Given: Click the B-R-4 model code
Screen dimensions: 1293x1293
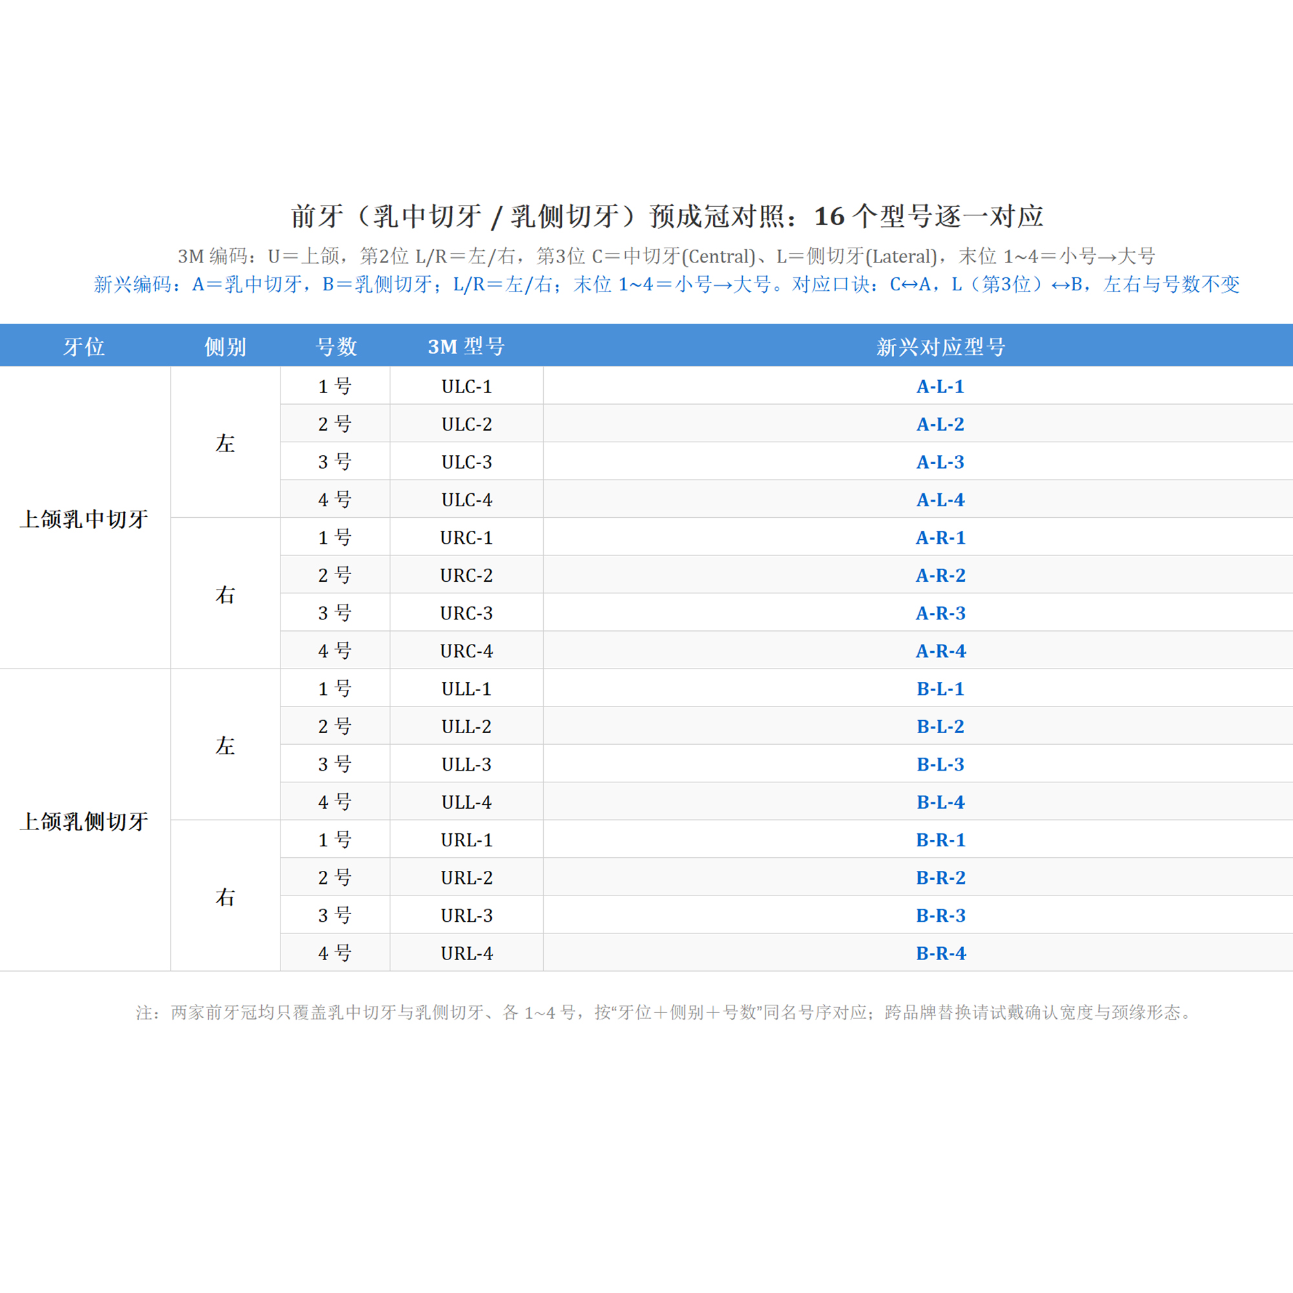Looking at the screenshot, I should click(940, 953).
